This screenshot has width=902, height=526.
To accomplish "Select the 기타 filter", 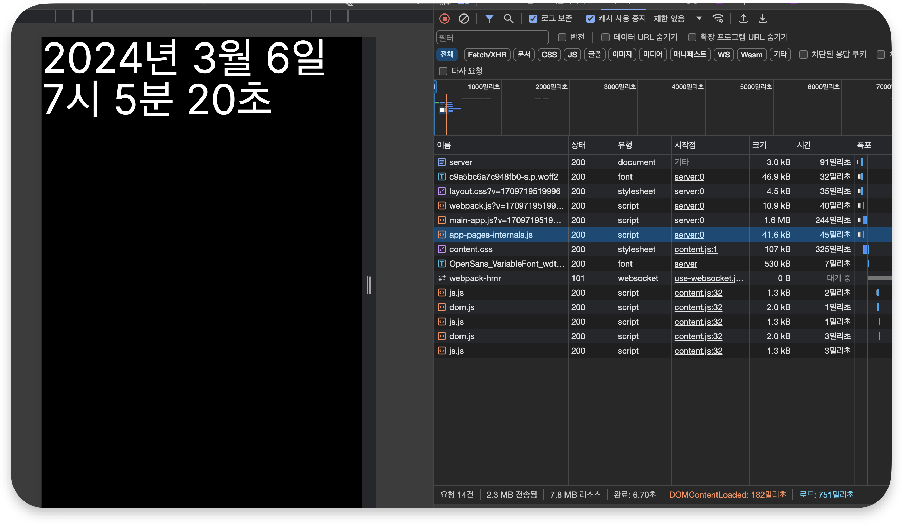I will 780,54.
